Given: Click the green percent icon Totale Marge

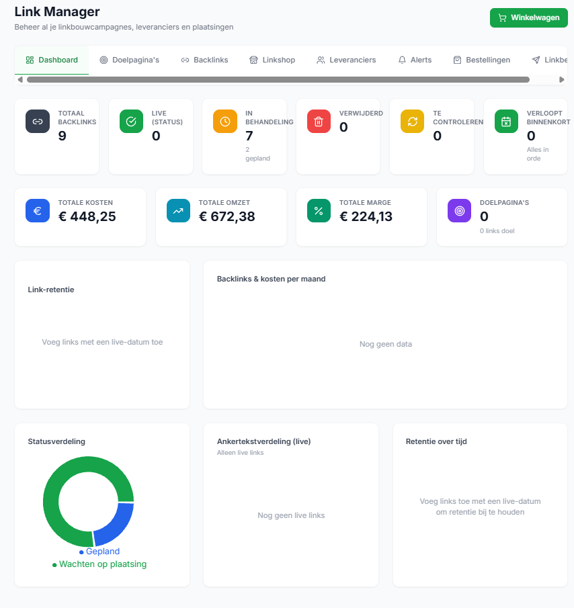Looking at the screenshot, I should [x=319, y=210].
